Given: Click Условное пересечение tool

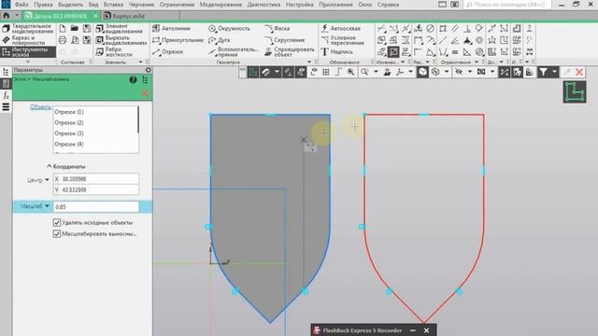Looking at the screenshot, I should 342,40.
